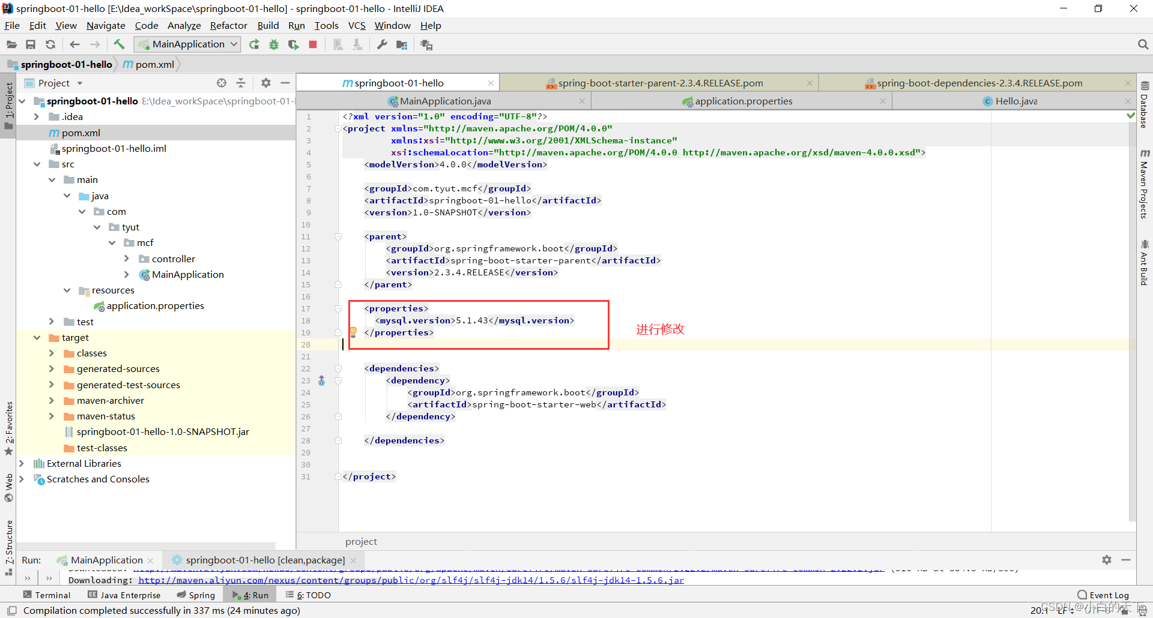This screenshot has width=1153, height=618.
Task: Toggle the 2: Favorites side tool window
Action: [x=8, y=428]
